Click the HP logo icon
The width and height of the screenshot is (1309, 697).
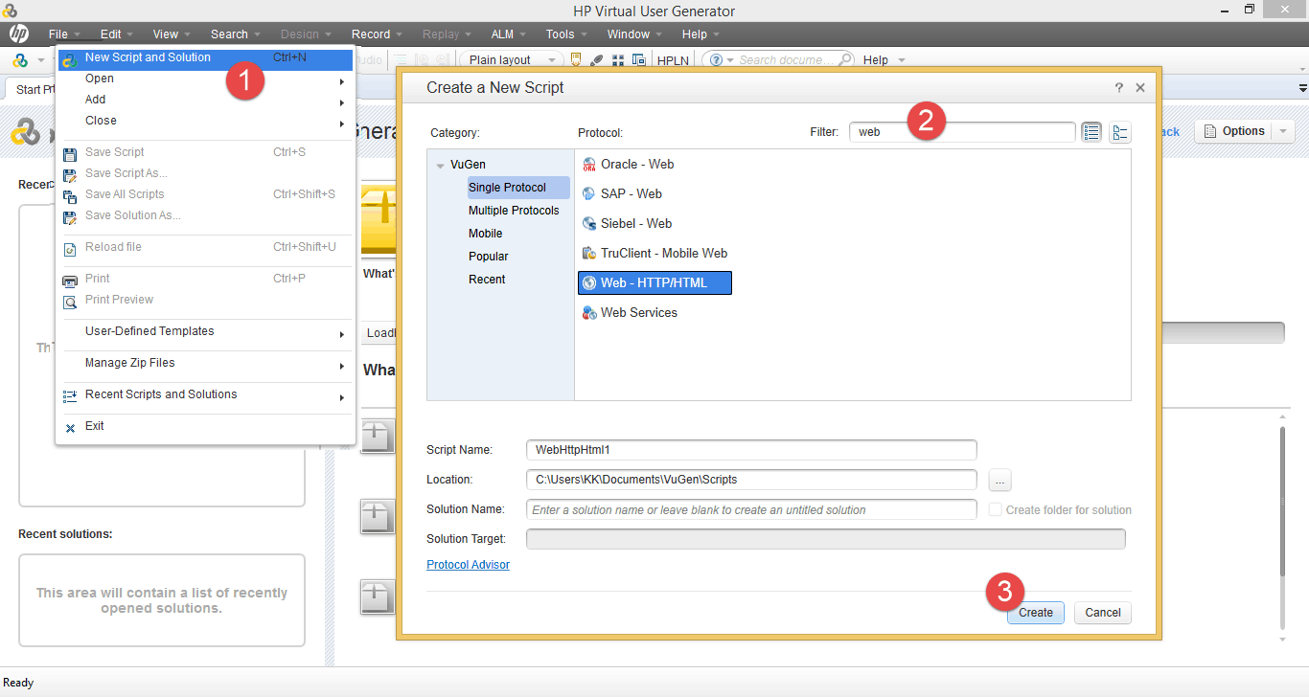pos(18,34)
